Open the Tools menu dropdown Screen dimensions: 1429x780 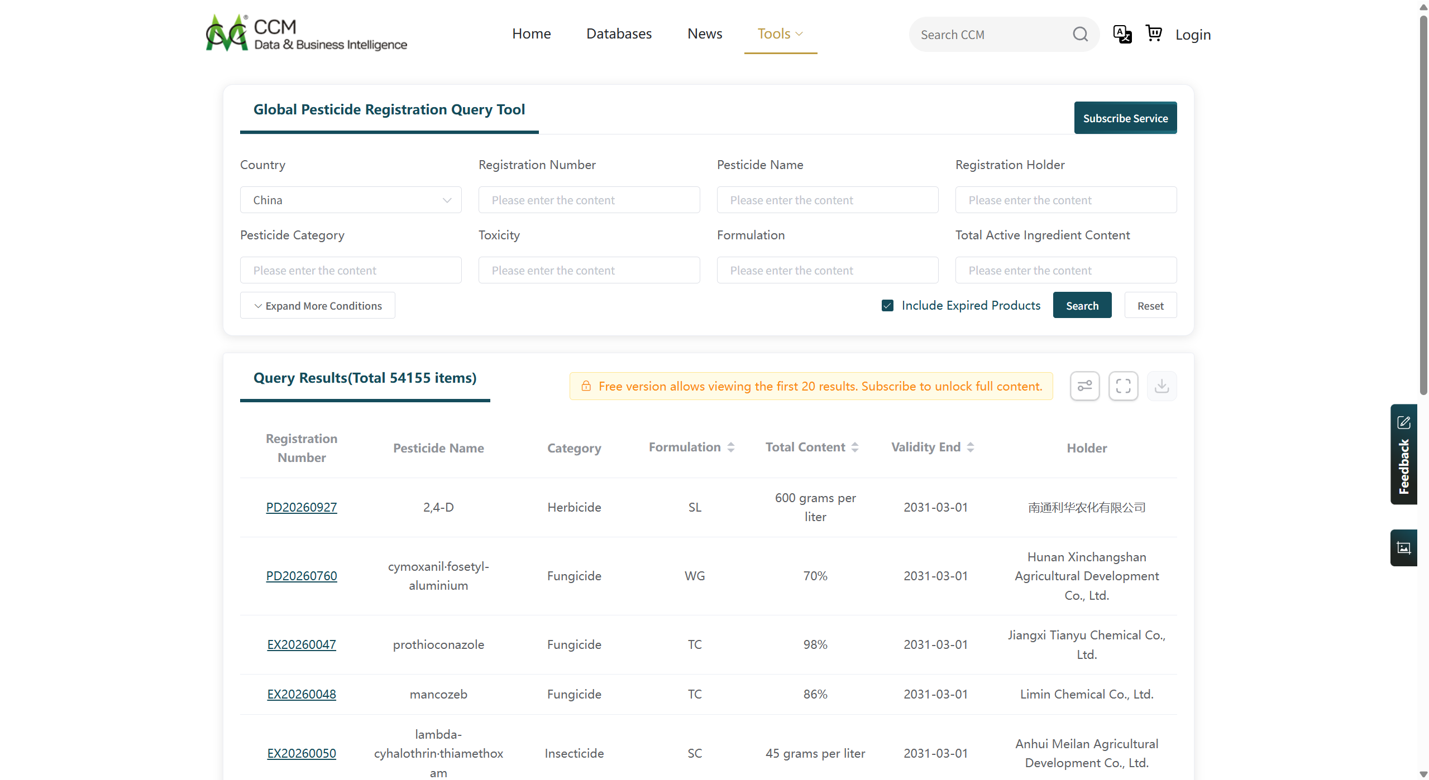[780, 34]
